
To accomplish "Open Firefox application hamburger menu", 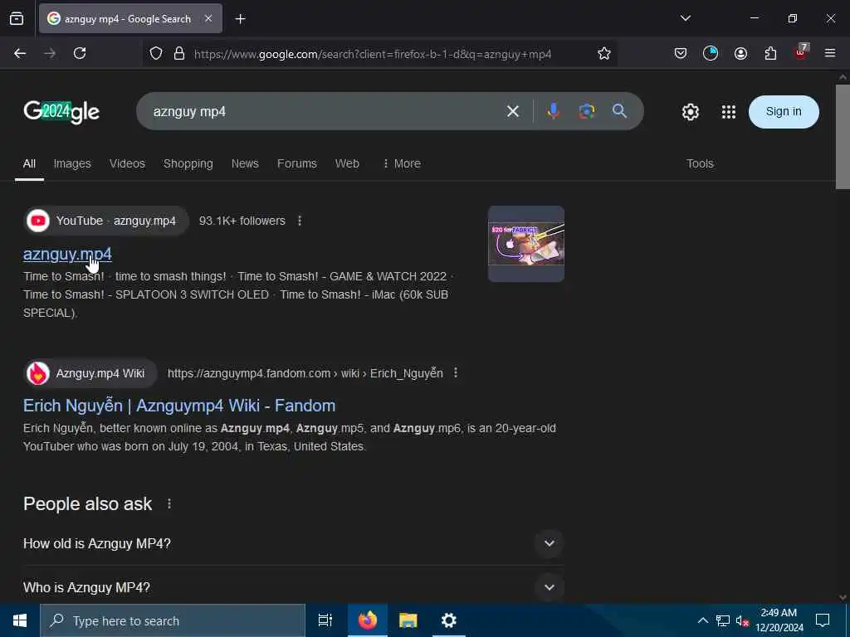I will [x=830, y=53].
